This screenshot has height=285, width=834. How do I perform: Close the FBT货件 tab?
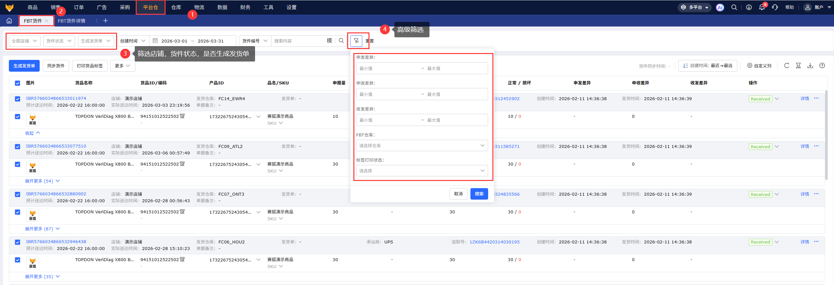[47, 21]
